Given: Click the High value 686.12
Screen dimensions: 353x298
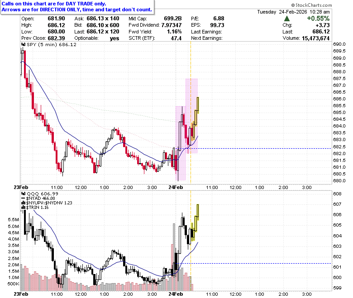Looking at the screenshot, I should [x=56, y=25].
